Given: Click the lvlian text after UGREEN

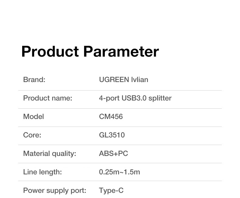Looking at the screenshot, I should tap(139, 80).
